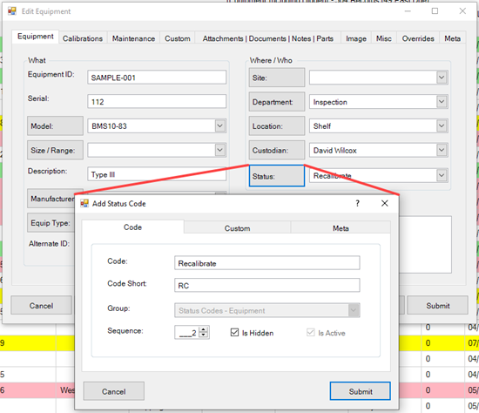479x413 pixels.
Task: Switch to the Calibrations tab
Action: pyautogui.click(x=83, y=38)
